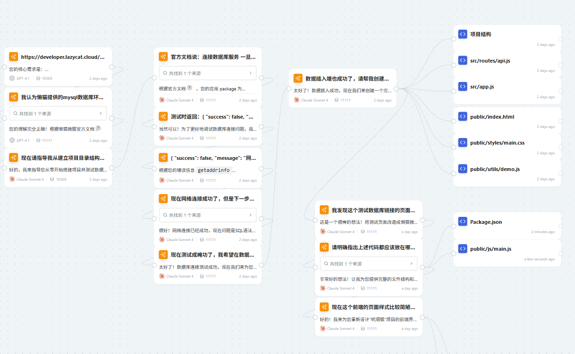Click orange icon of '现在这个前端的页面样式' card
575x354 pixels.
324,307
